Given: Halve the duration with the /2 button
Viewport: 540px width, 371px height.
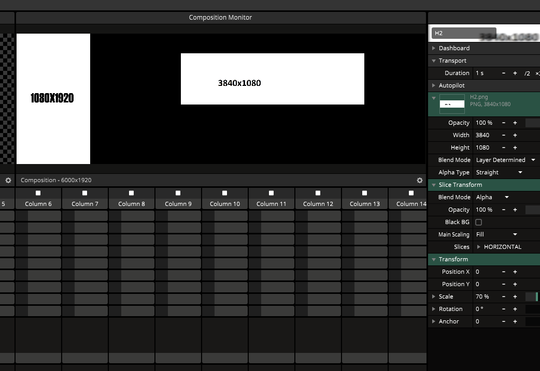Looking at the screenshot, I should tap(527, 73).
